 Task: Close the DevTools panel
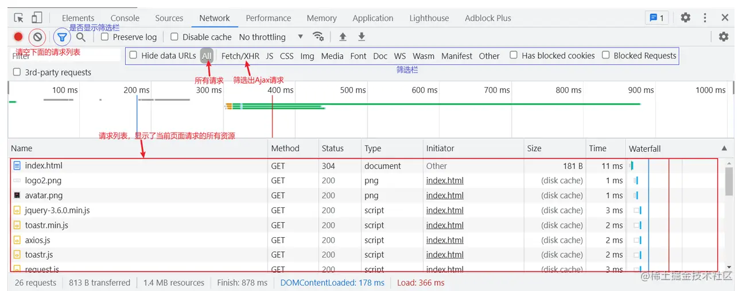(x=725, y=18)
